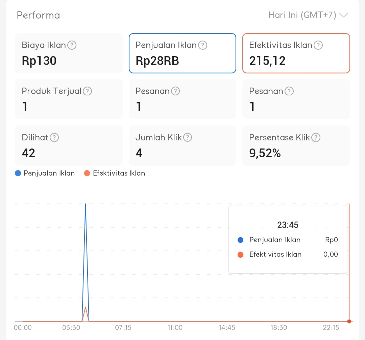Image resolution: width=365 pixels, height=340 pixels.
Task: Click the 23:45 tooltip time heading
Action: coord(288,225)
